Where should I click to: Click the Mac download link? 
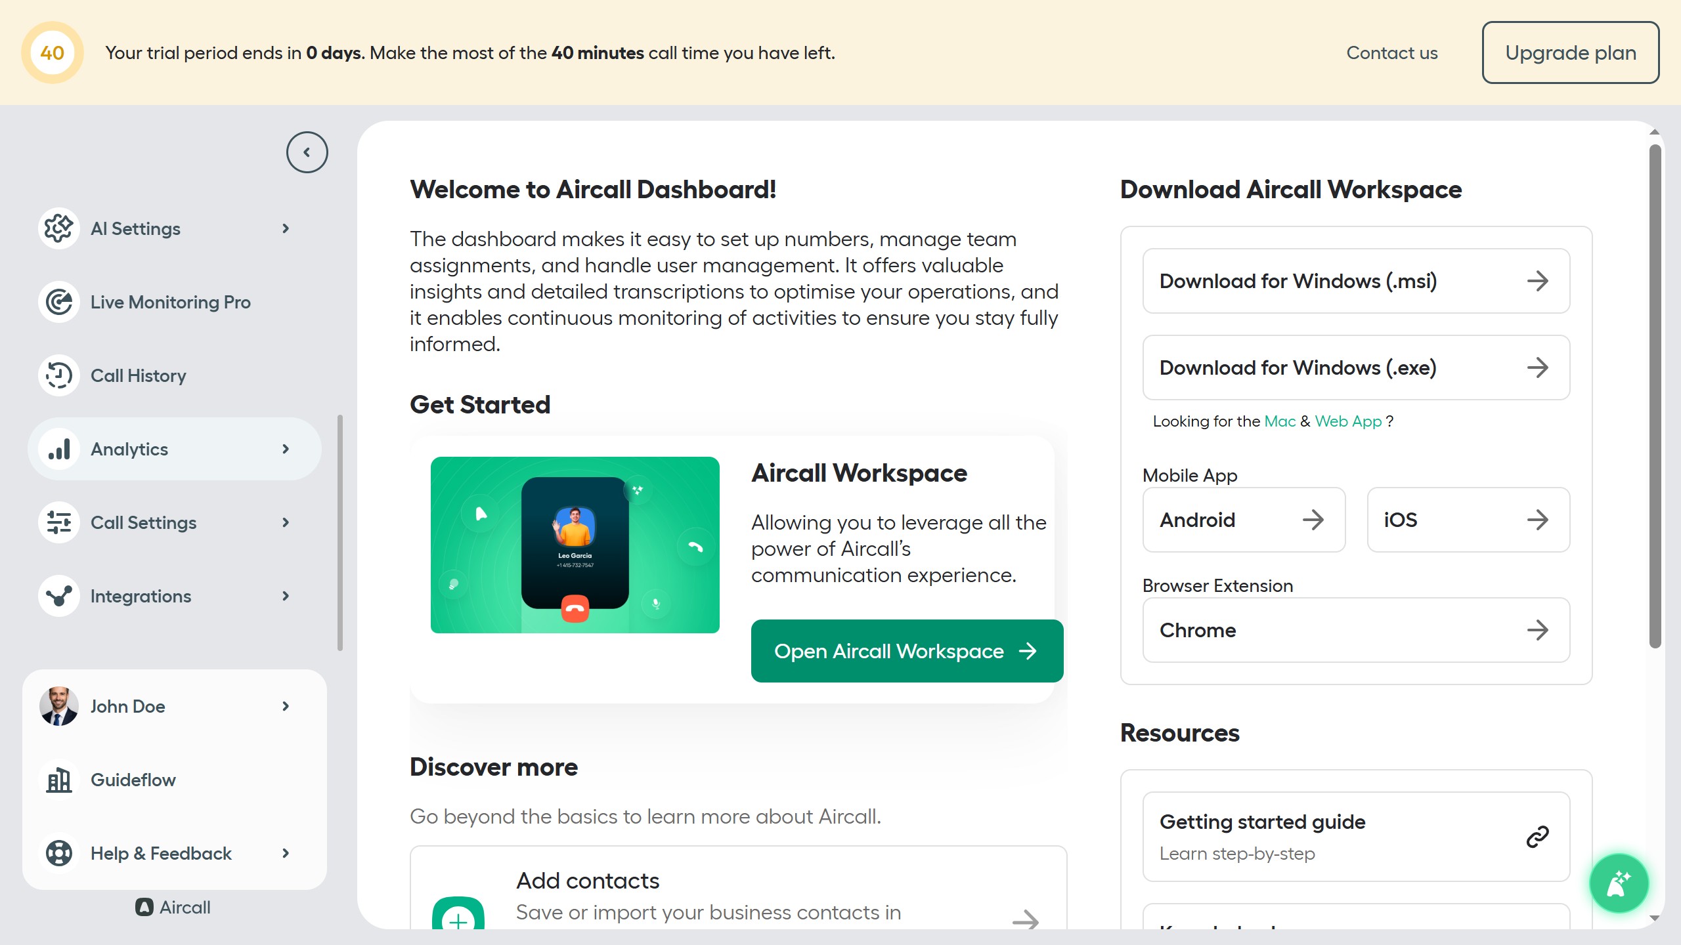(1280, 421)
